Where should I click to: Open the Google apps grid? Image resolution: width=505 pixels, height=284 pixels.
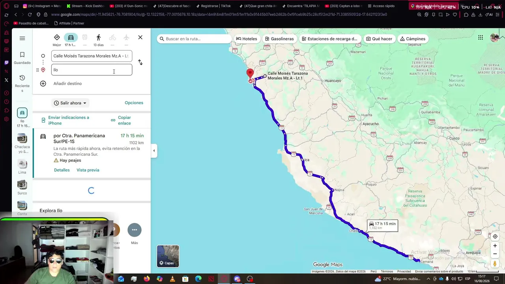pos(480,37)
